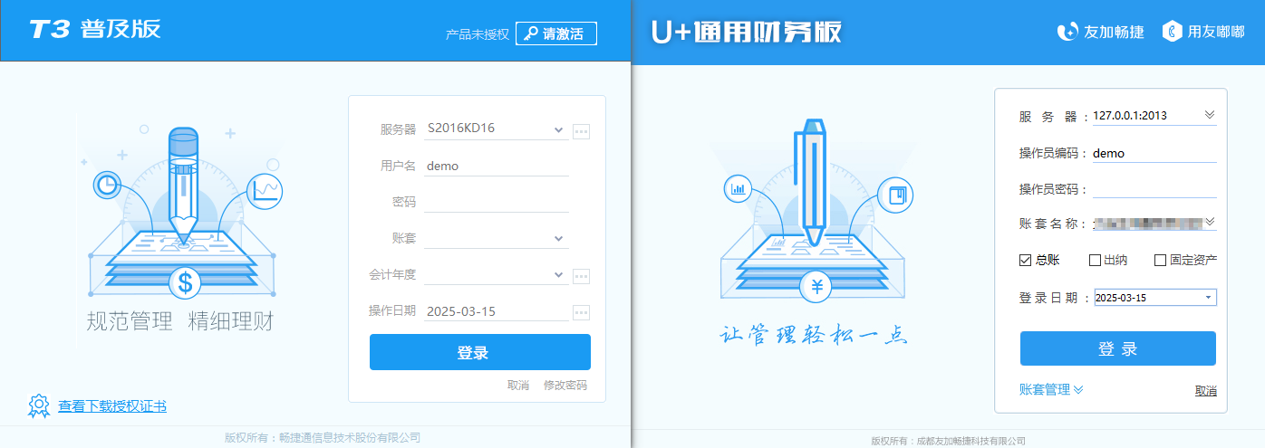The image size is (1265, 448).
Task: Toggle the 总账 checkbox
Action: [1025, 261]
